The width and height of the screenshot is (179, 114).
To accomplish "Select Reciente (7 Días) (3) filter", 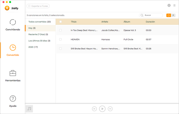I will (x=40, y=34).
